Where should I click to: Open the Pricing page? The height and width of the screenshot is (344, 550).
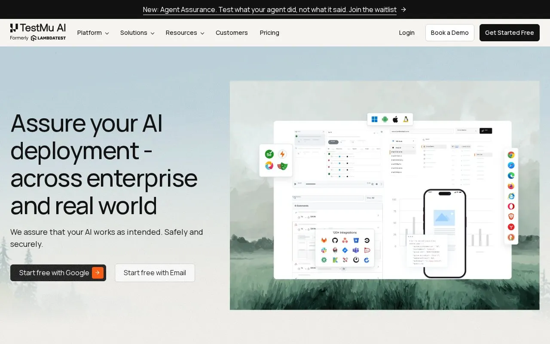[269, 33]
